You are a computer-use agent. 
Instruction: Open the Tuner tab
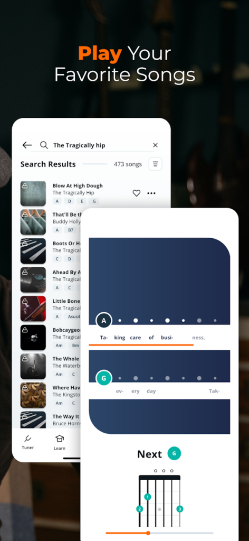point(27,442)
